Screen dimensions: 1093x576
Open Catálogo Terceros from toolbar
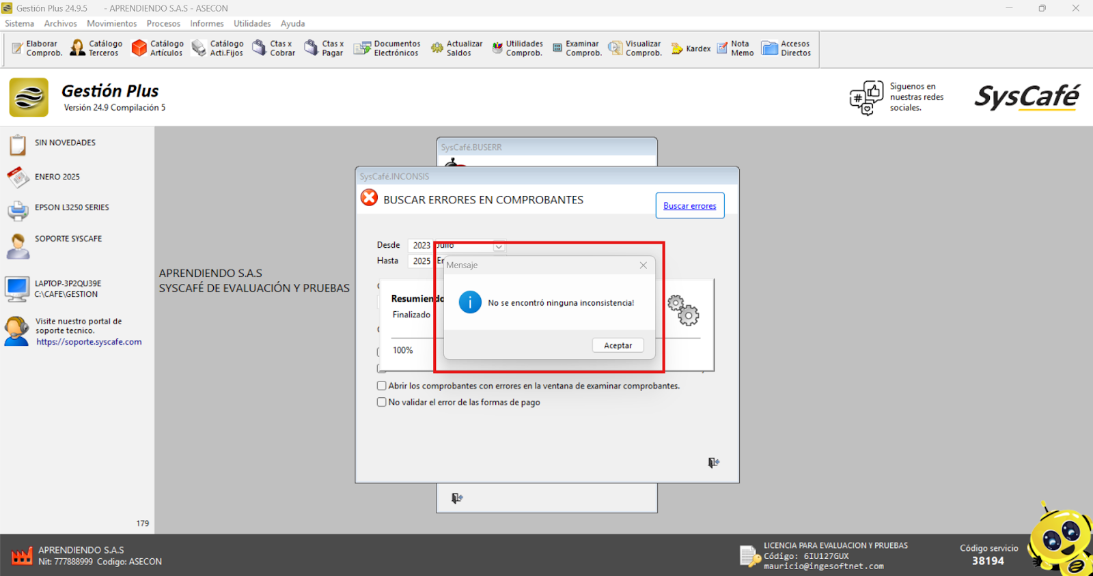[x=96, y=48]
